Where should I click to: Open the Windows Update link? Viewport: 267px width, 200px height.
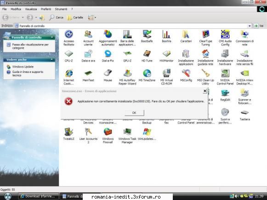pyautogui.click(x=23, y=67)
